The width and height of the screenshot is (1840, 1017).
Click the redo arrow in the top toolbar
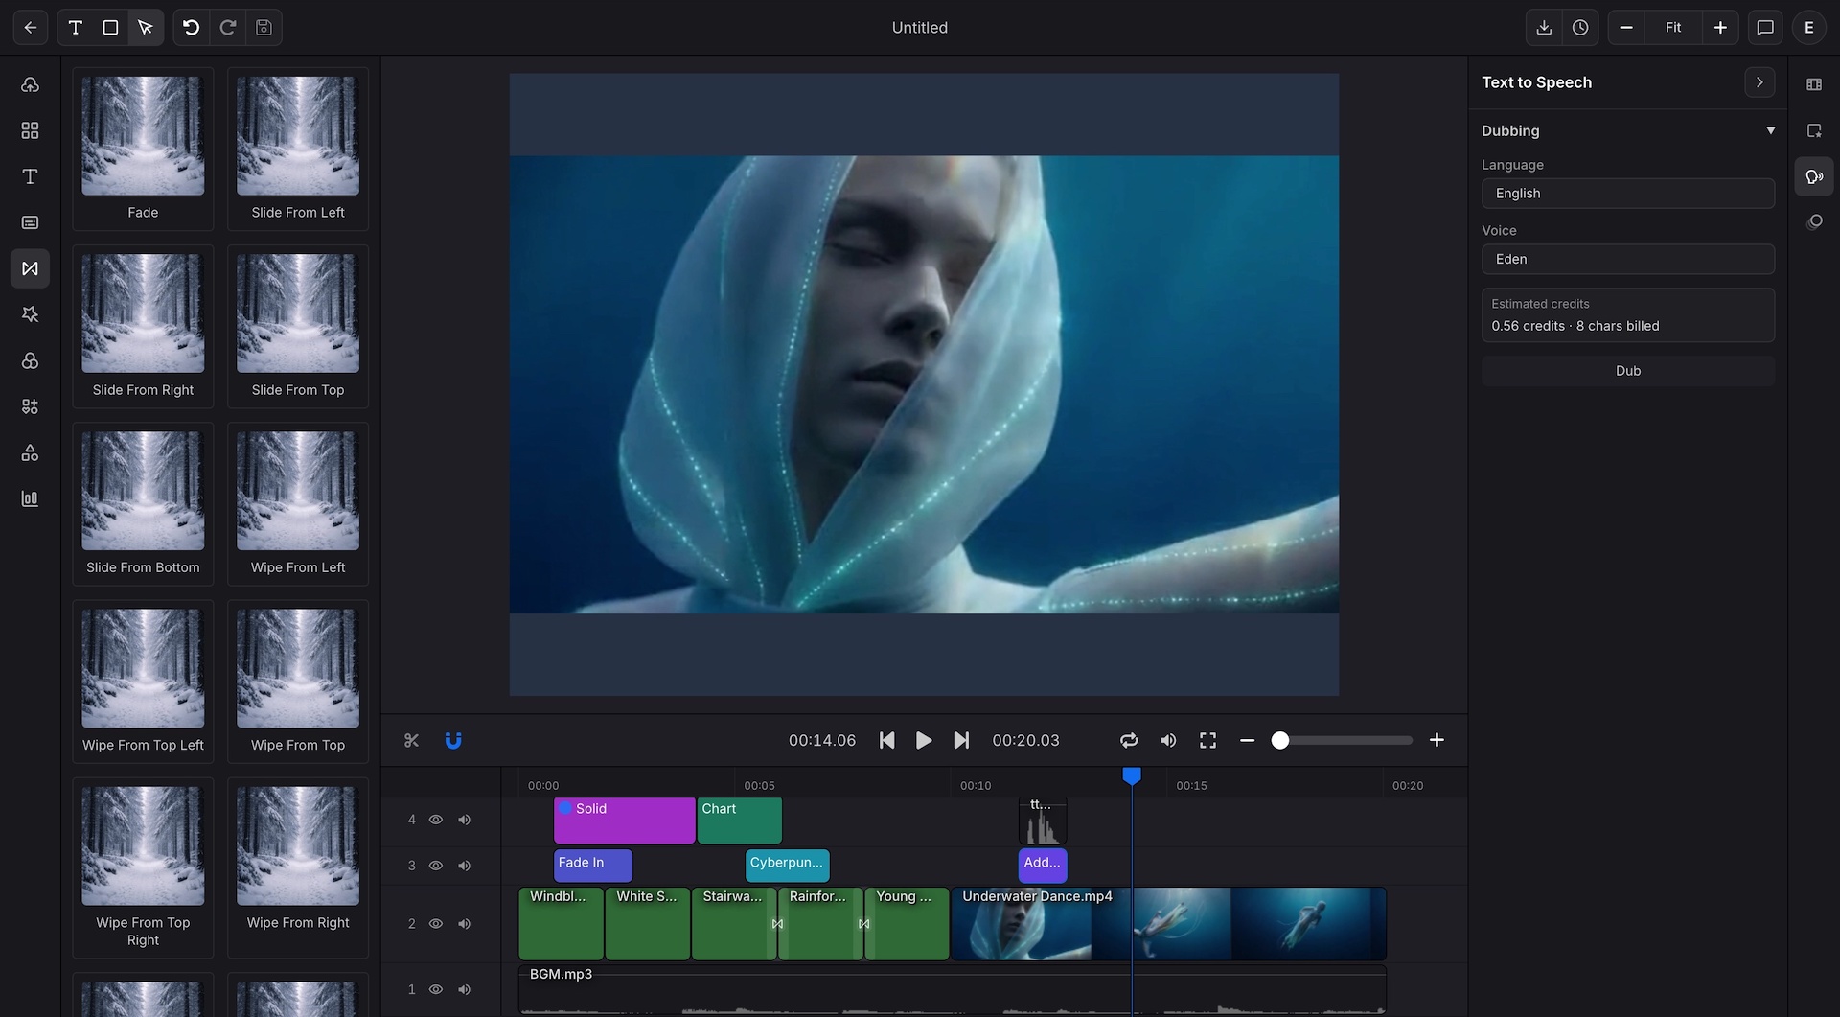pyautogui.click(x=227, y=28)
